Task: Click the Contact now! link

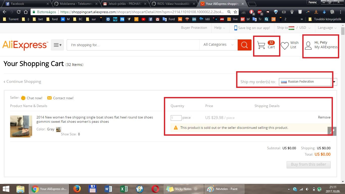Action: click(63, 98)
